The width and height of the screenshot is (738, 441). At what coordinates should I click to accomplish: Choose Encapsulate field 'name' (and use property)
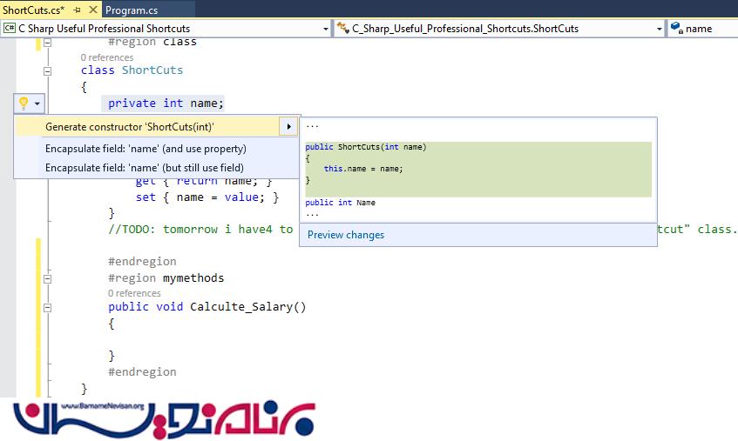point(146,149)
